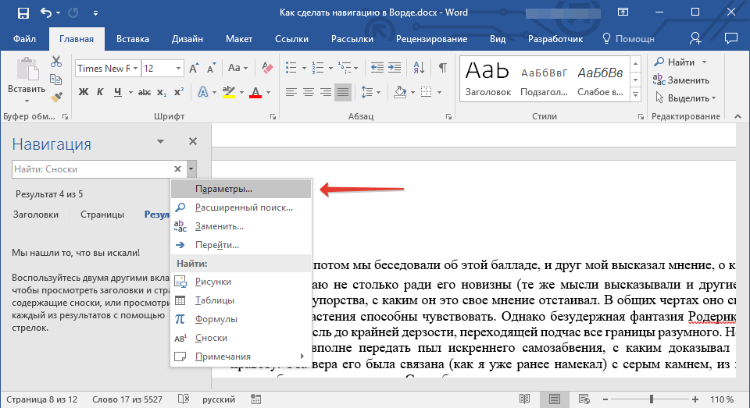This screenshot has height=408, width=750.
Task: Toggle Bold formatting button Ж
Action: coord(84,92)
